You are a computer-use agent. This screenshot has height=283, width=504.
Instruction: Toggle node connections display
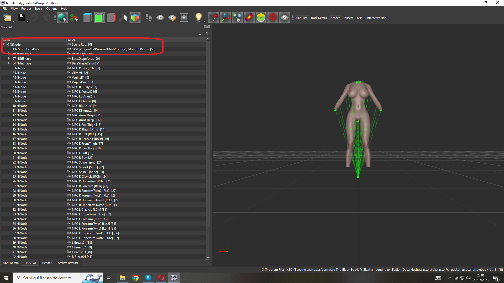237,18
